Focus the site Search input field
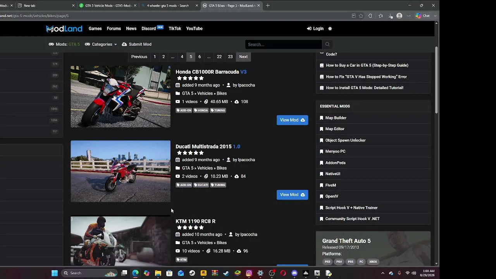 tap(283, 45)
